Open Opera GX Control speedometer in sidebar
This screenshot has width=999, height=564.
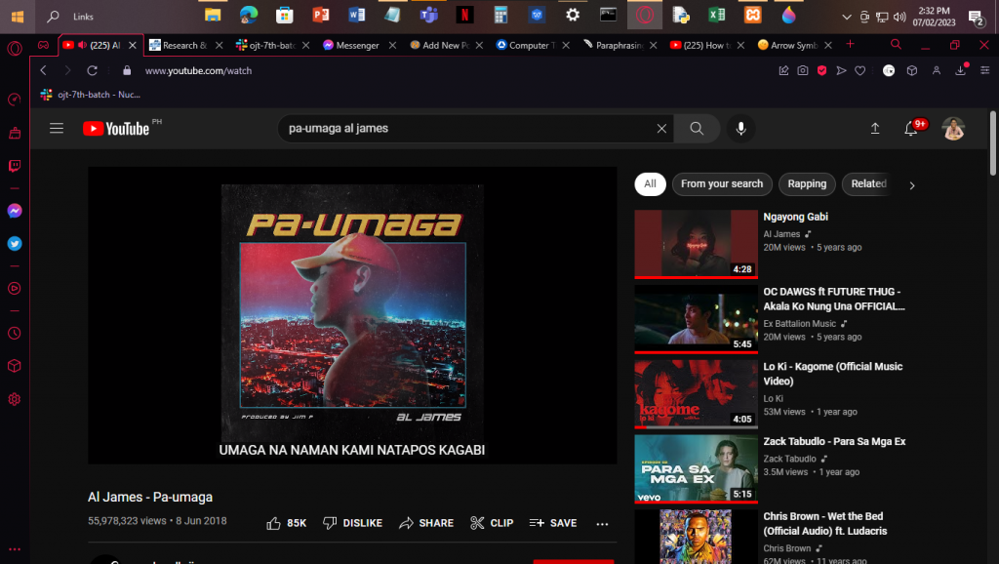[14, 100]
